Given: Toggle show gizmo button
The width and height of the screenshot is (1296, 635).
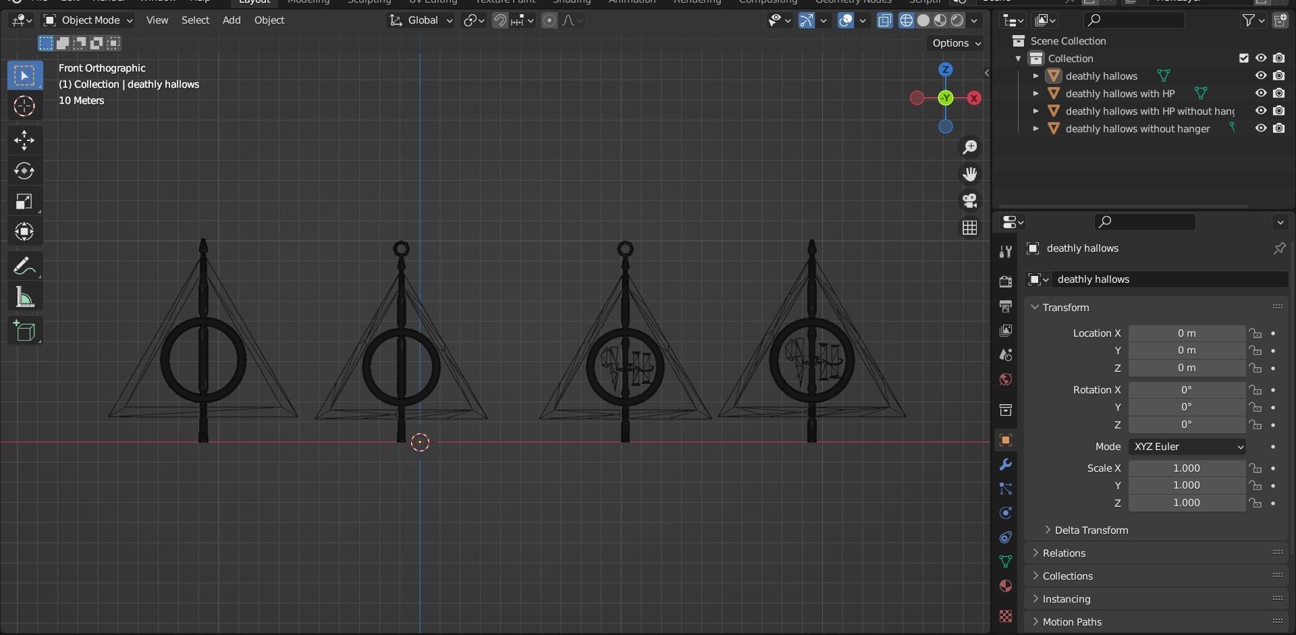Looking at the screenshot, I should 807,20.
